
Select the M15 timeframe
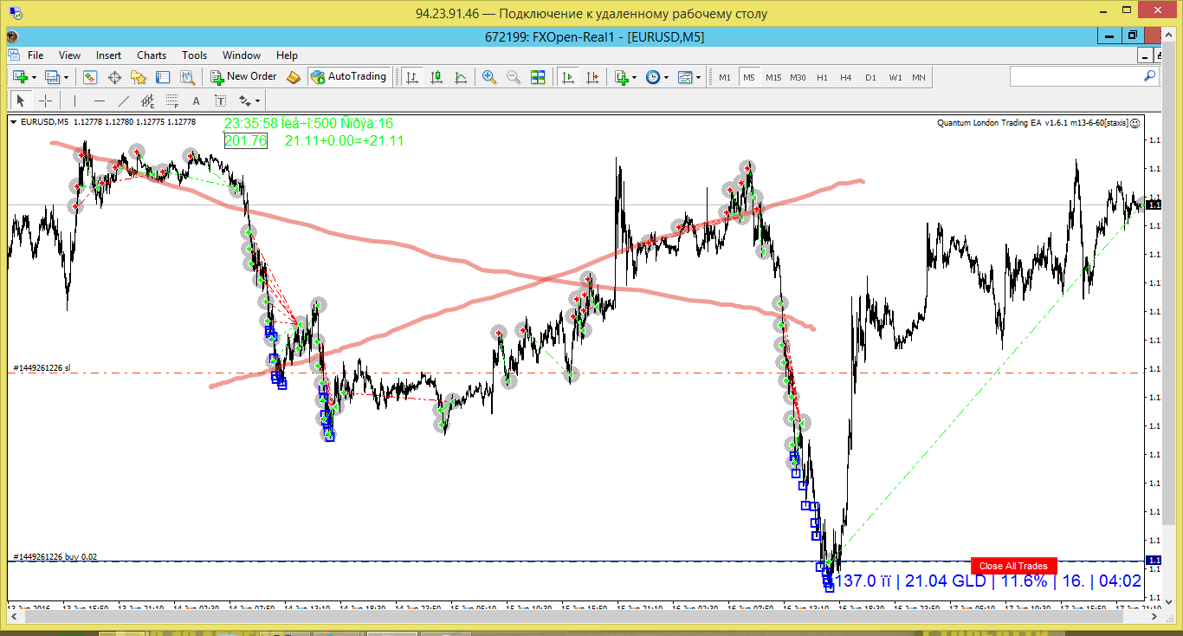click(x=773, y=77)
